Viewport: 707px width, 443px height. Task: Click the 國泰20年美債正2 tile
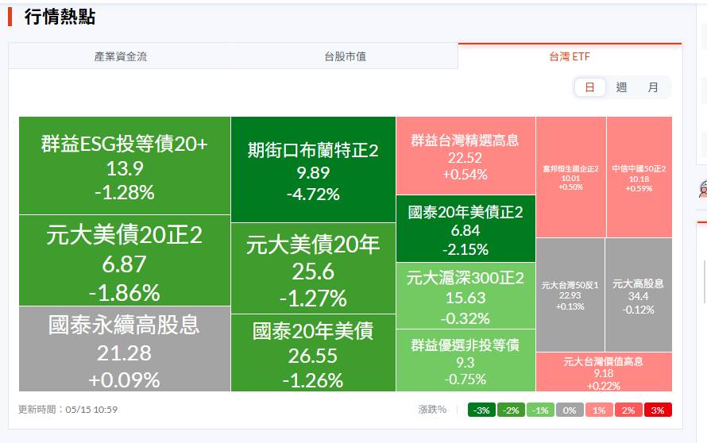466,229
